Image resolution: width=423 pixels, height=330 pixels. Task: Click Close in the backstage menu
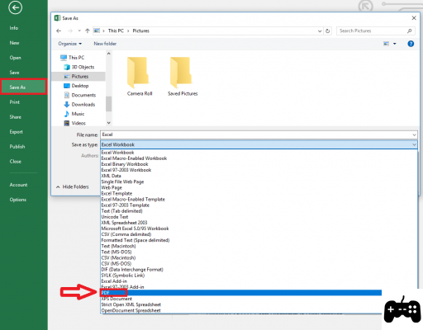click(15, 162)
